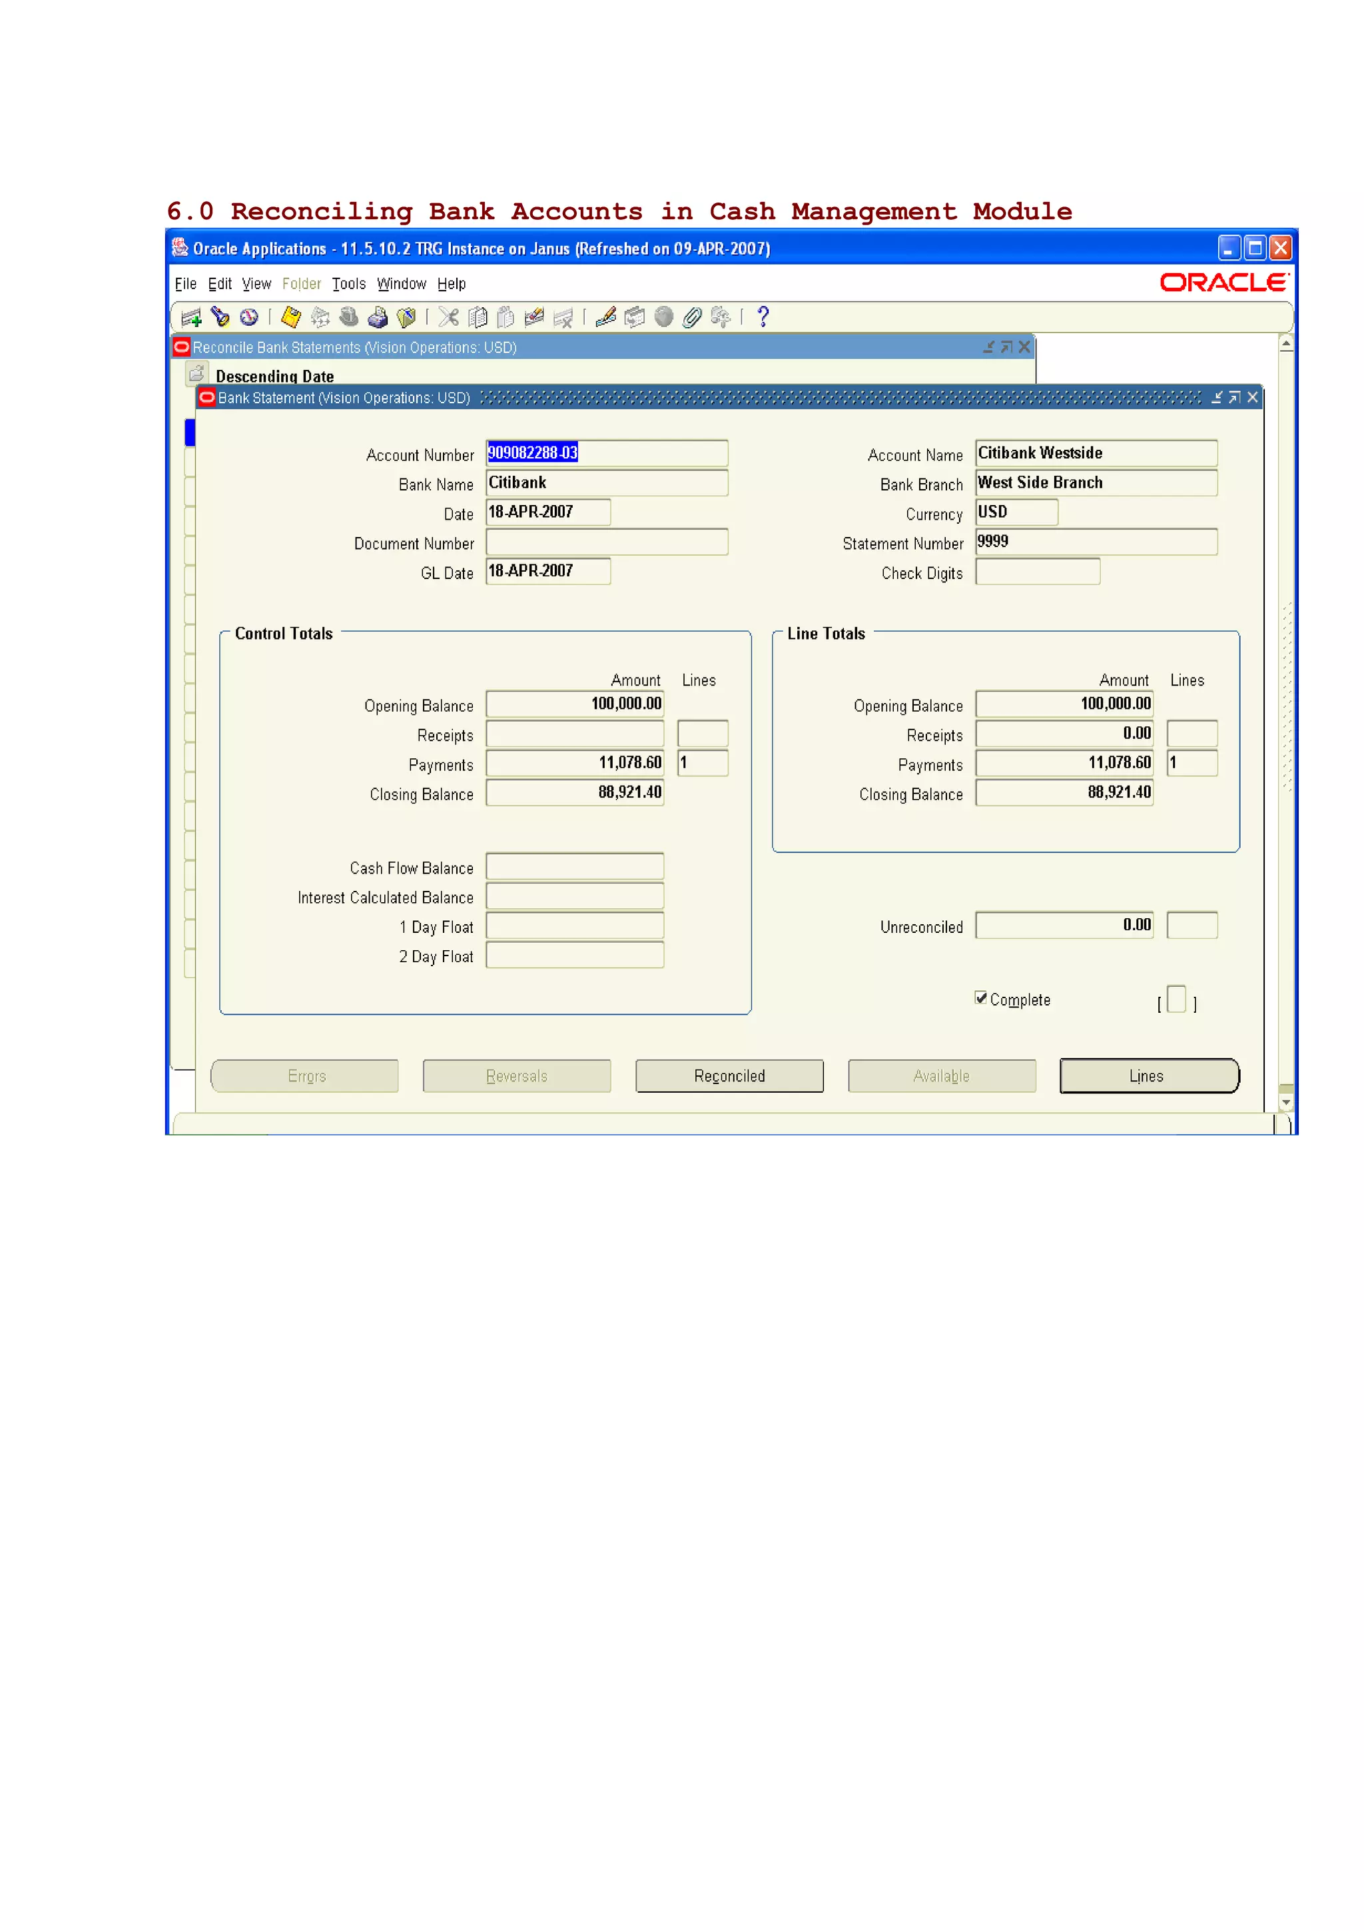
Task: Click Control Totals Receipts amount field
Action: [575, 734]
